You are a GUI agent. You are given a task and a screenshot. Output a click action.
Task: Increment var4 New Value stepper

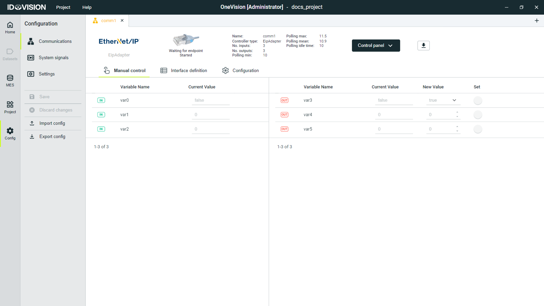[x=457, y=113]
